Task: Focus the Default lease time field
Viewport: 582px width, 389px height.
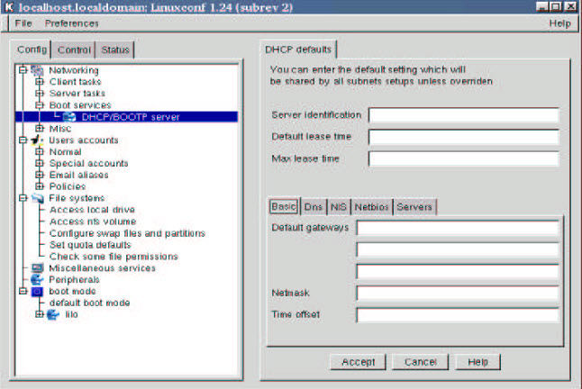Action: (464, 137)
